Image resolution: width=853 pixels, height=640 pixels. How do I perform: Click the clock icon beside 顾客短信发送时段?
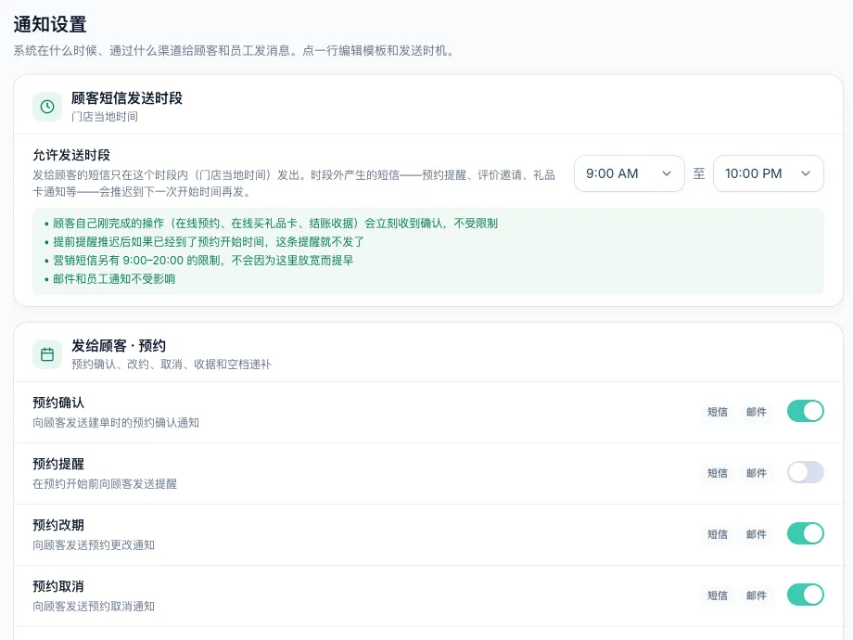pos(47,107)
